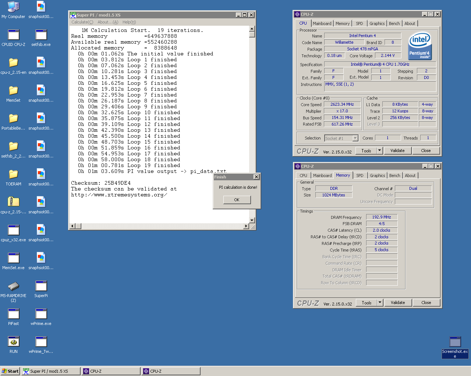
Task: Click the Core Speed value 2623.34 MHz
Action: (342, 105)
